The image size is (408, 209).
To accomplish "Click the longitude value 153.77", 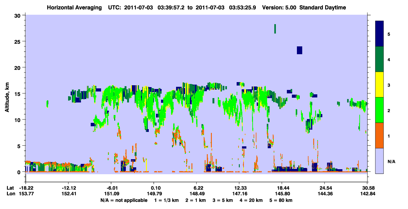I will click(26, 194).
